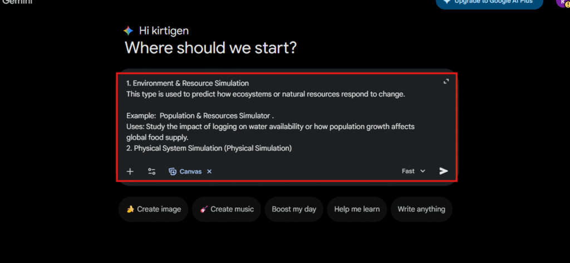
Task: Click the 'Hi kirtigen' greeting text
Action: [x=164, y=31]
